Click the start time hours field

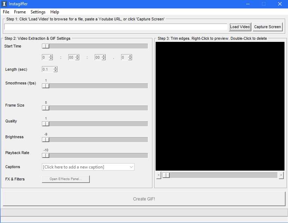(45, 57)
